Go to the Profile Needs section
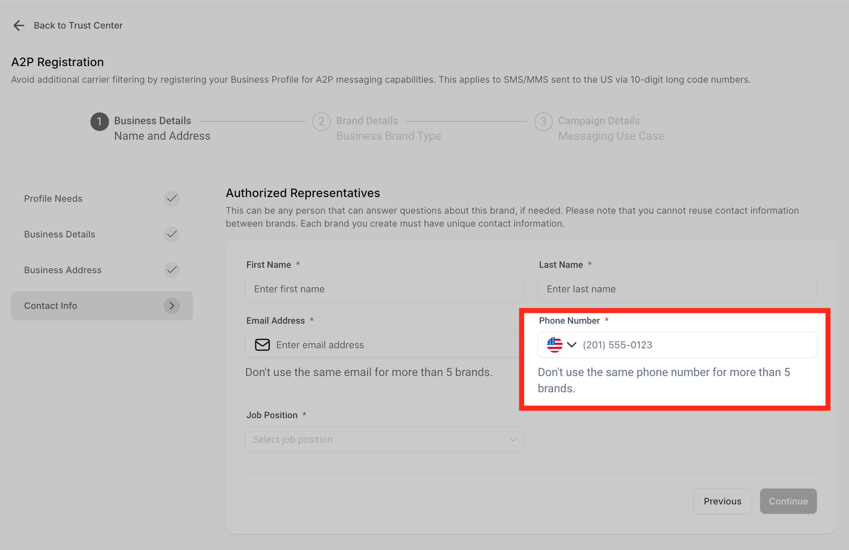The width and height of the screenshot is (849, 550). (53, 199)
